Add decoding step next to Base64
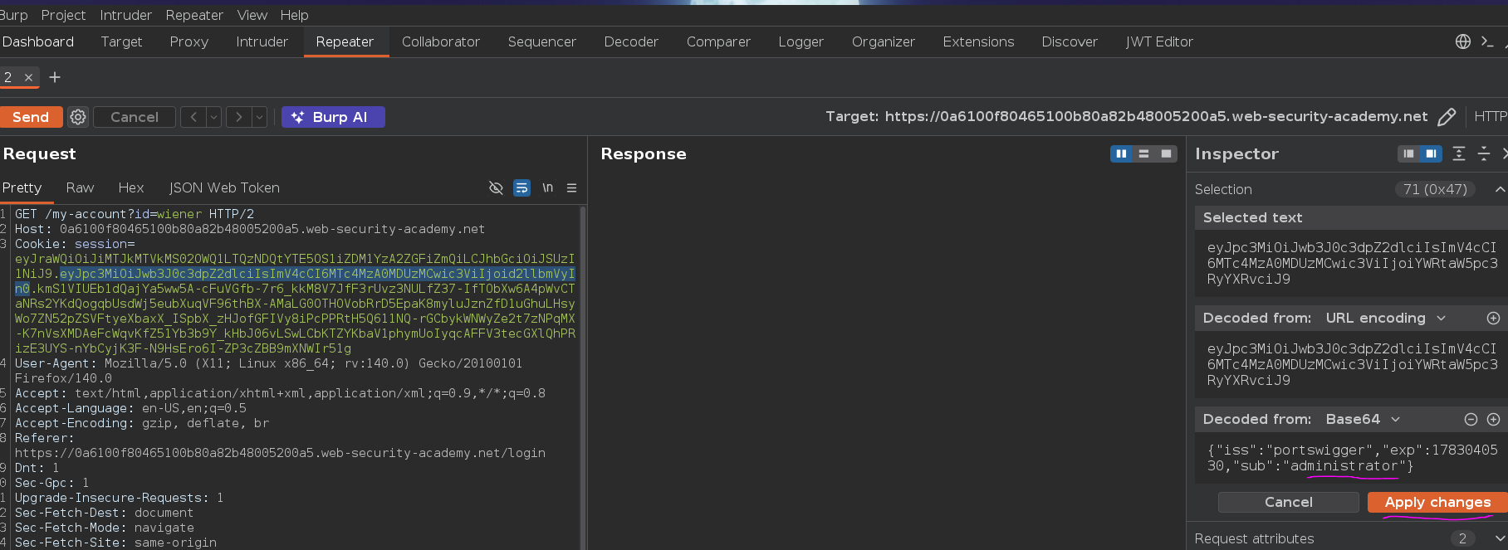This screenshot has width=1508, height=550. tap(1493, 419)
